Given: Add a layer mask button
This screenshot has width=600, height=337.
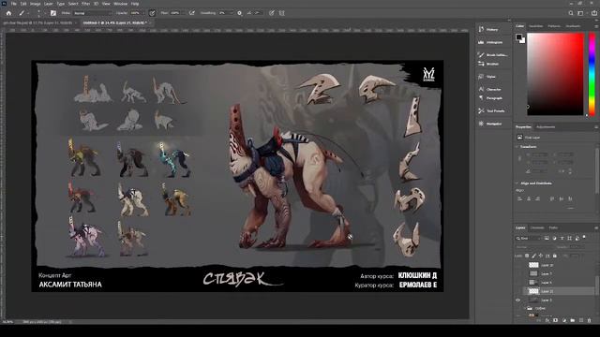Looking at the screenshot, I should click(x=556, y=320).
